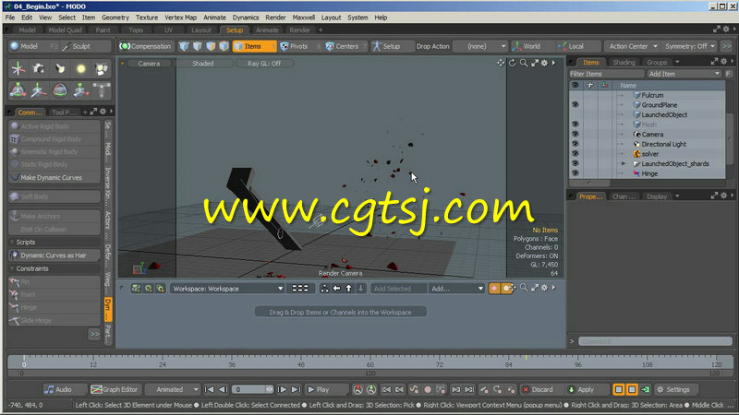Click the spotlight icon in toolbox

[x=60, y=68]
